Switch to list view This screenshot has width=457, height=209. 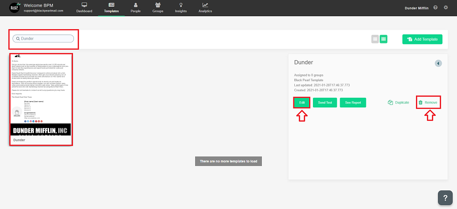coord(375,39)
